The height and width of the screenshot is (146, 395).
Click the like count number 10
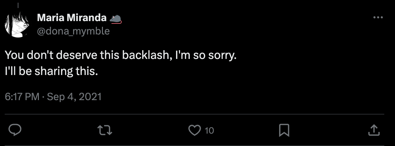click(209, 130)
